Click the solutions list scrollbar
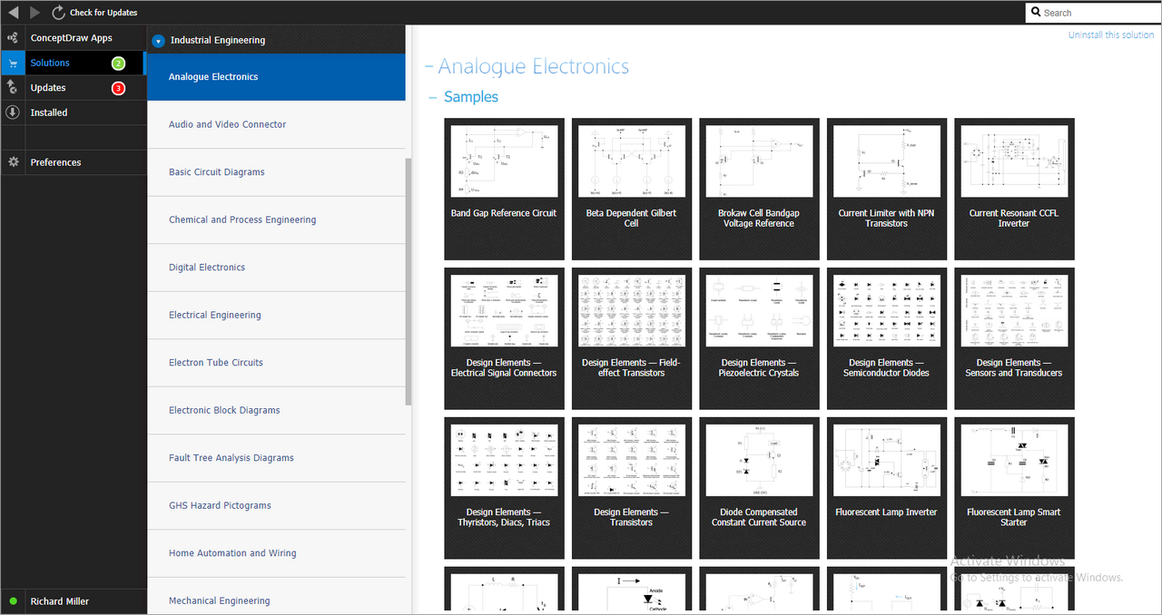This screenshot has width=1162, height=615. (x=409, y=281)
